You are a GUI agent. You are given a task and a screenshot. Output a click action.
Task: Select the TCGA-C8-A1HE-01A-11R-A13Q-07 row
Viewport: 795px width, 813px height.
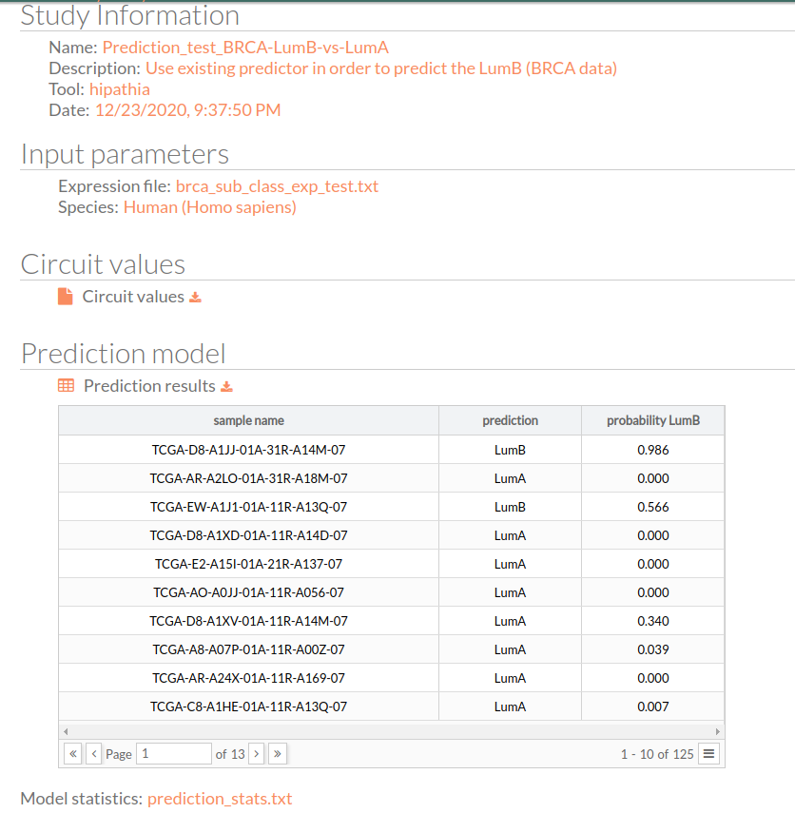click(392, 707)
